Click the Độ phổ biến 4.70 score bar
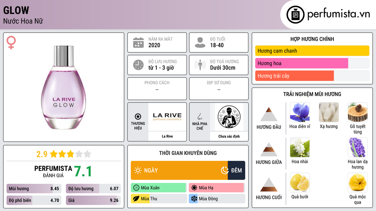 click(34, 200)
